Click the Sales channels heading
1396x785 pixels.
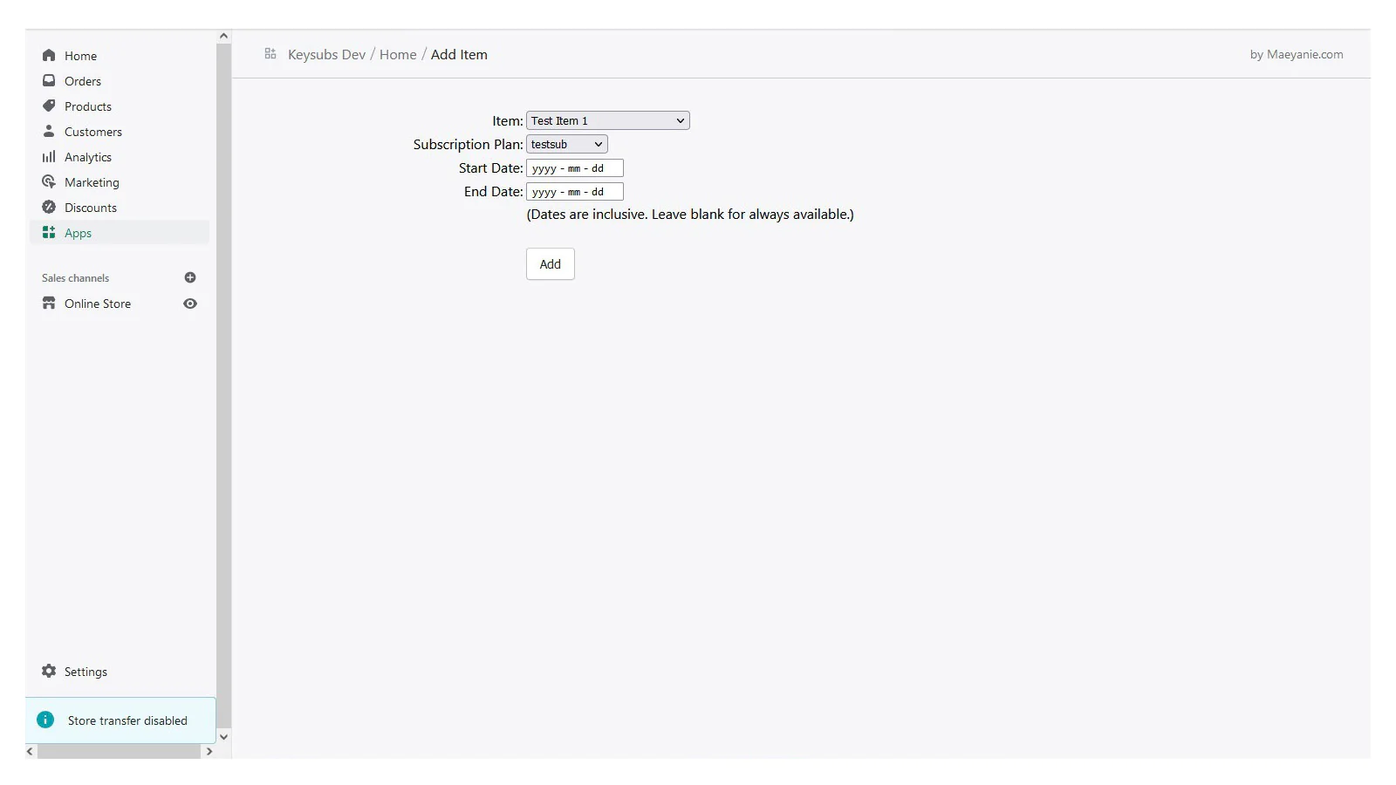click(x=76, y=277)
